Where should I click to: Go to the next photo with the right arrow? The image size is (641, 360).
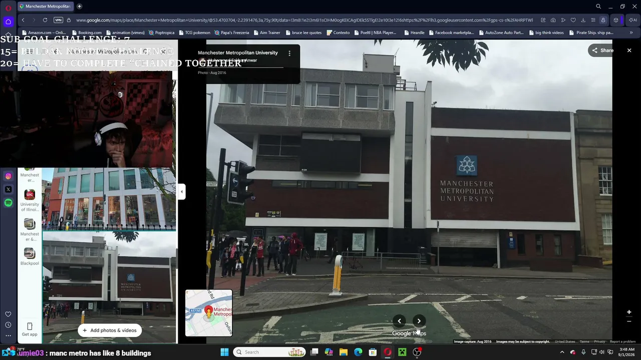[x=419, y=321]
